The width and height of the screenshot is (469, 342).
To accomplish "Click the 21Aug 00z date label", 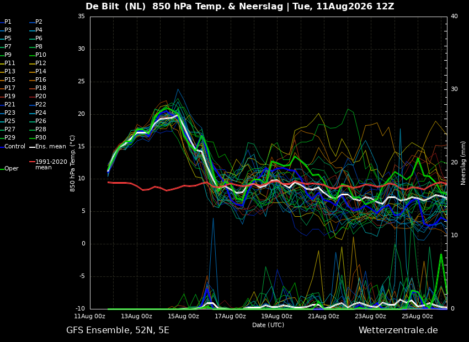I will coord(324,316).
